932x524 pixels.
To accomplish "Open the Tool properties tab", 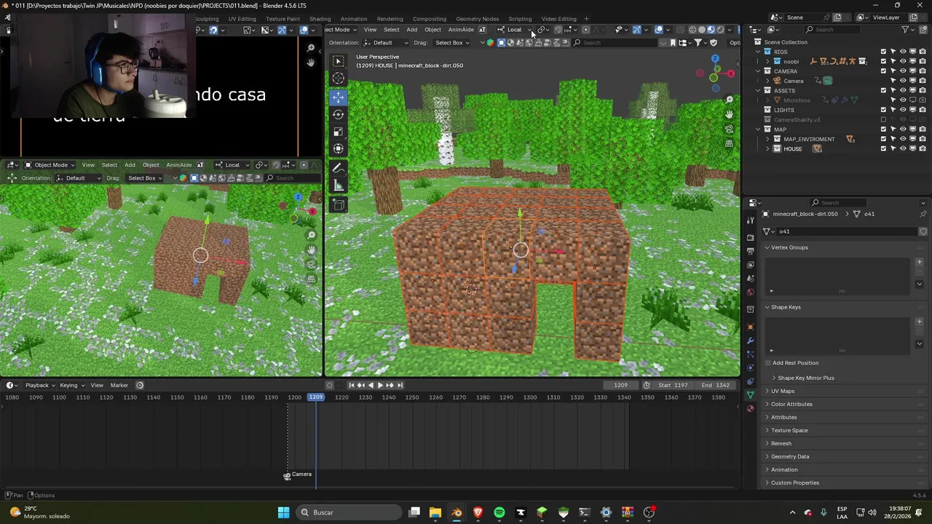I will [751, 220].
